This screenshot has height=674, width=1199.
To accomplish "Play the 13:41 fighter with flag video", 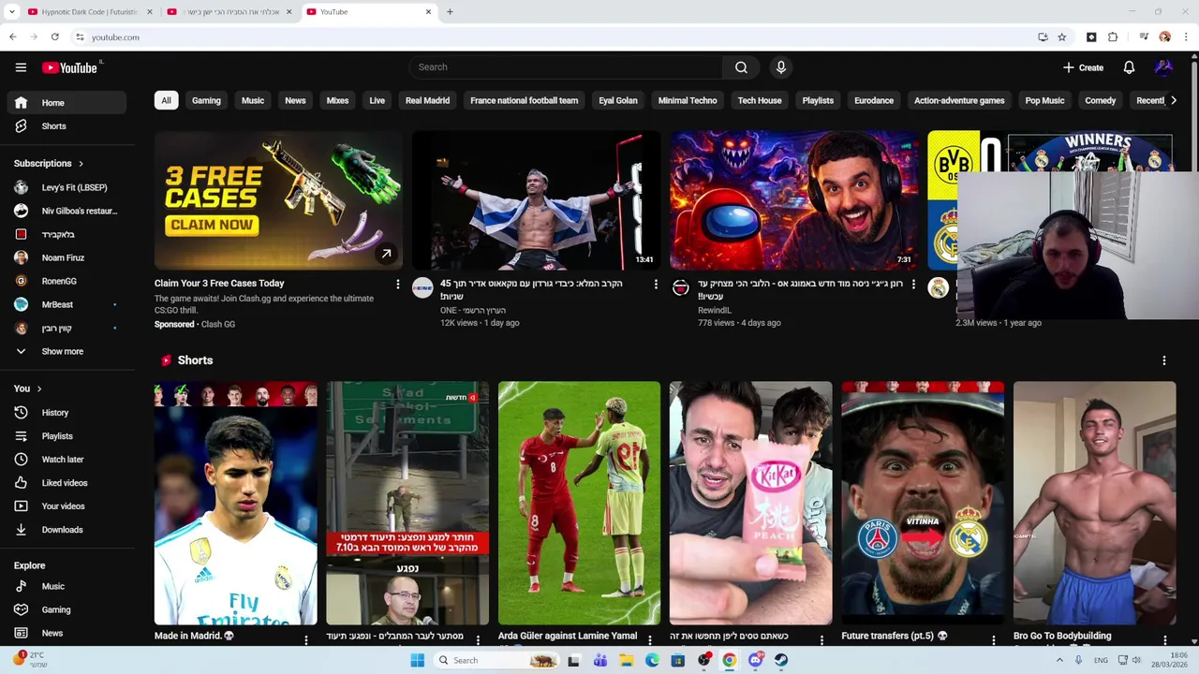I will pos(536,200).
